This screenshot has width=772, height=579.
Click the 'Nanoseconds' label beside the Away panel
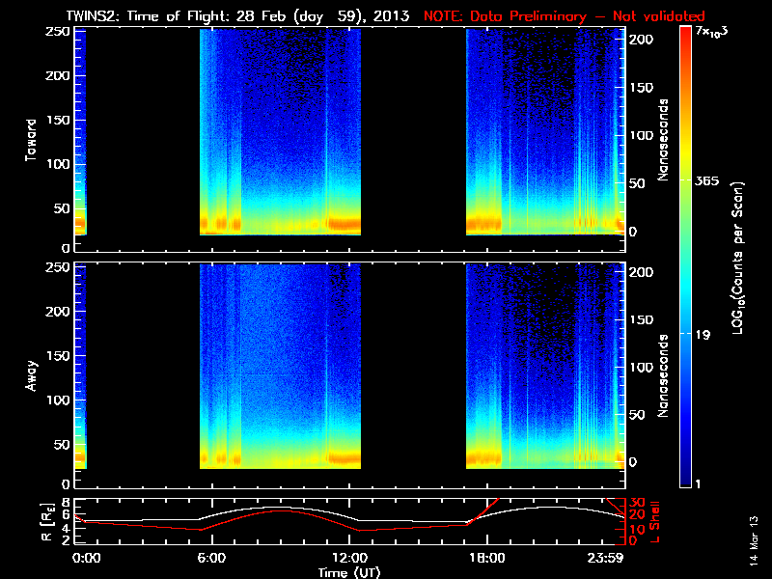point(663,374)
